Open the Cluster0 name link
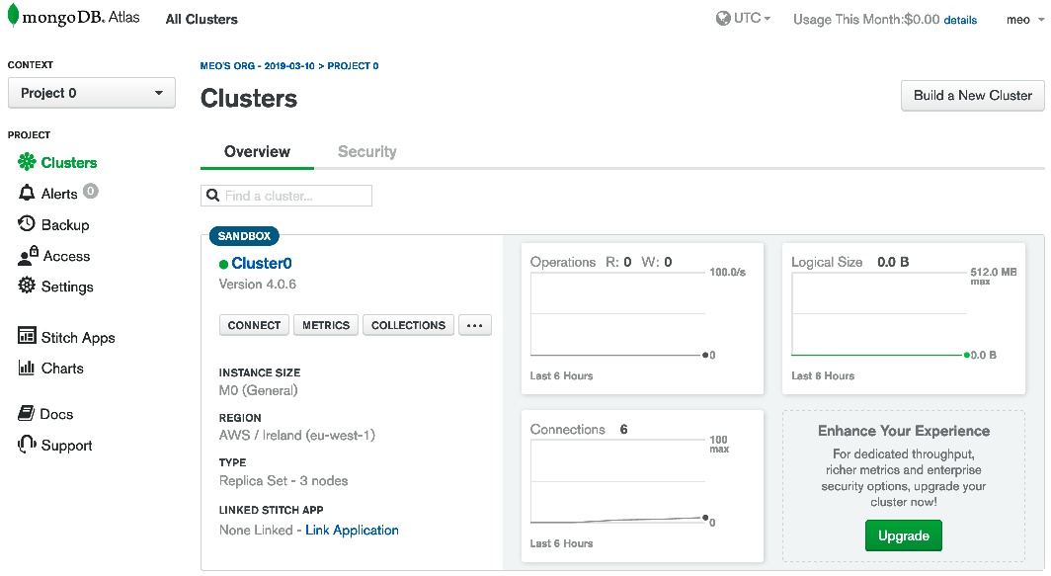Viewport: 1051px width, 576px height. (262, 264)
